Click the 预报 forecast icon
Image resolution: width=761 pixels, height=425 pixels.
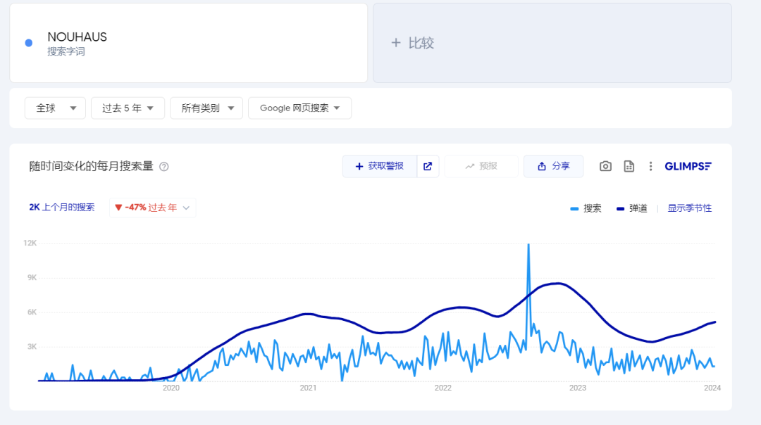coord(471,166)
